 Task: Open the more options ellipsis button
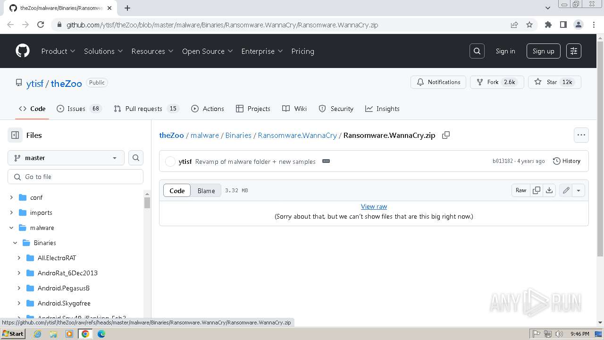pyautogui.click(x=581, y=135)
